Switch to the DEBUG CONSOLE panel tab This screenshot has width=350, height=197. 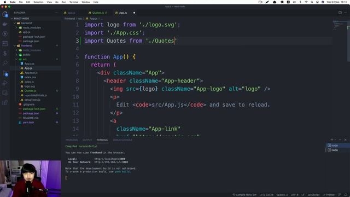click(122, 140)
